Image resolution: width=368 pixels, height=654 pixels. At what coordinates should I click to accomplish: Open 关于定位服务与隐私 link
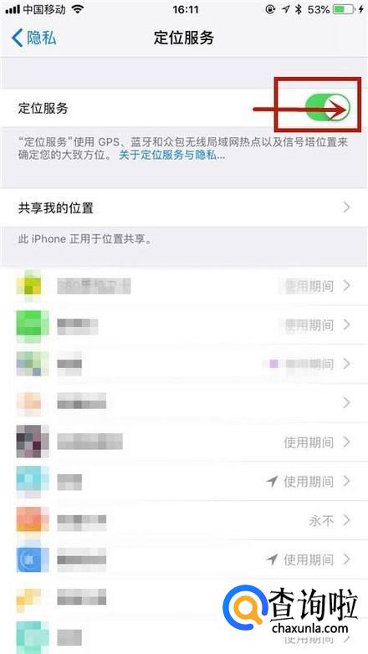(172, 156)
